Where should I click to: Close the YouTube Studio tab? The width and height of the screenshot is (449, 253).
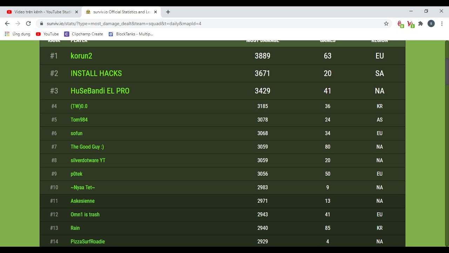(76, 12)
